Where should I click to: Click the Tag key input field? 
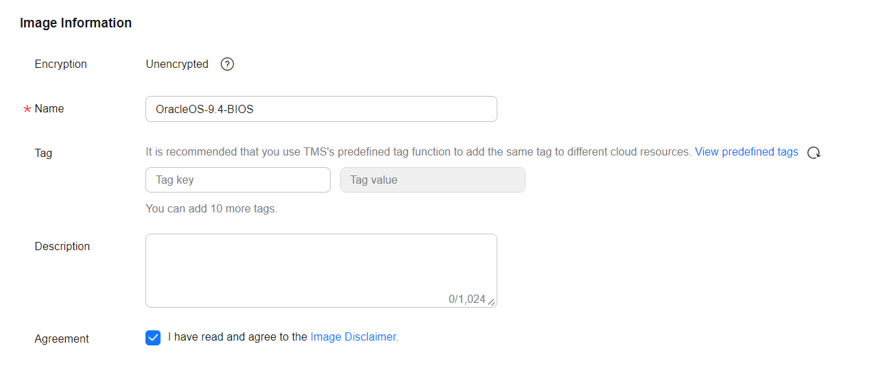click(238, 180)
